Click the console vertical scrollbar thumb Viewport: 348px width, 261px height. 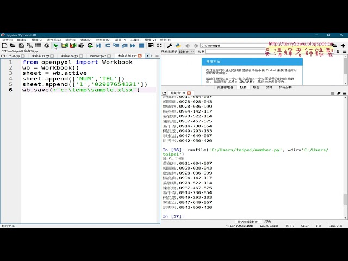tap(345, 200)
